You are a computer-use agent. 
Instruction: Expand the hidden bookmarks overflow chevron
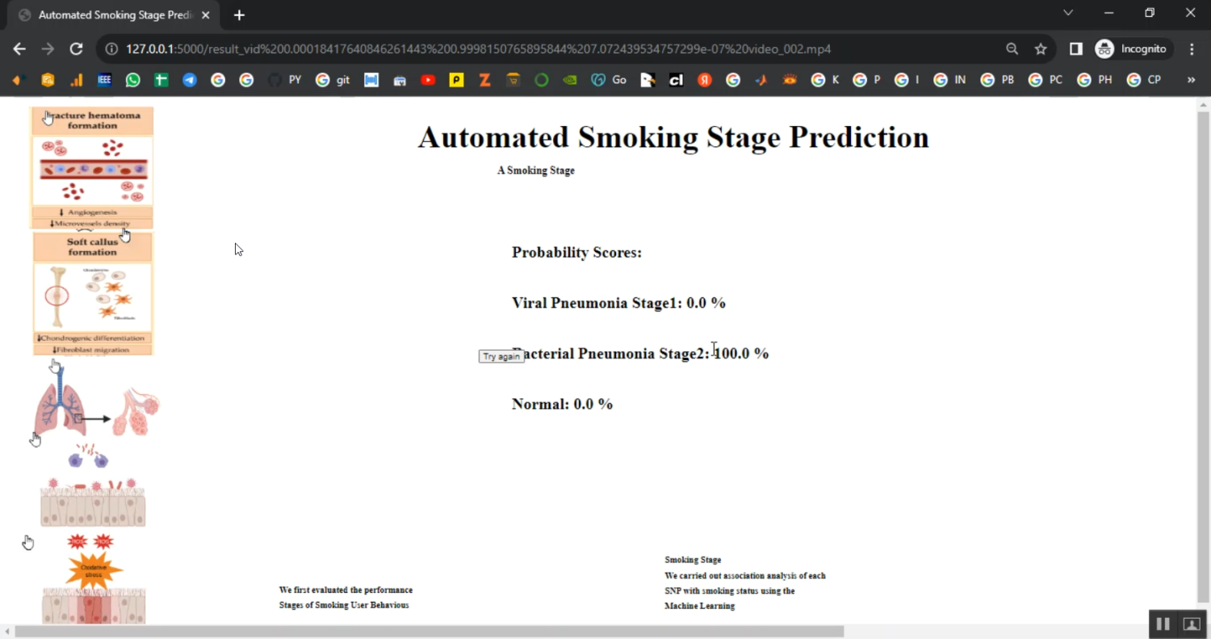click(x=1191, y=80)
